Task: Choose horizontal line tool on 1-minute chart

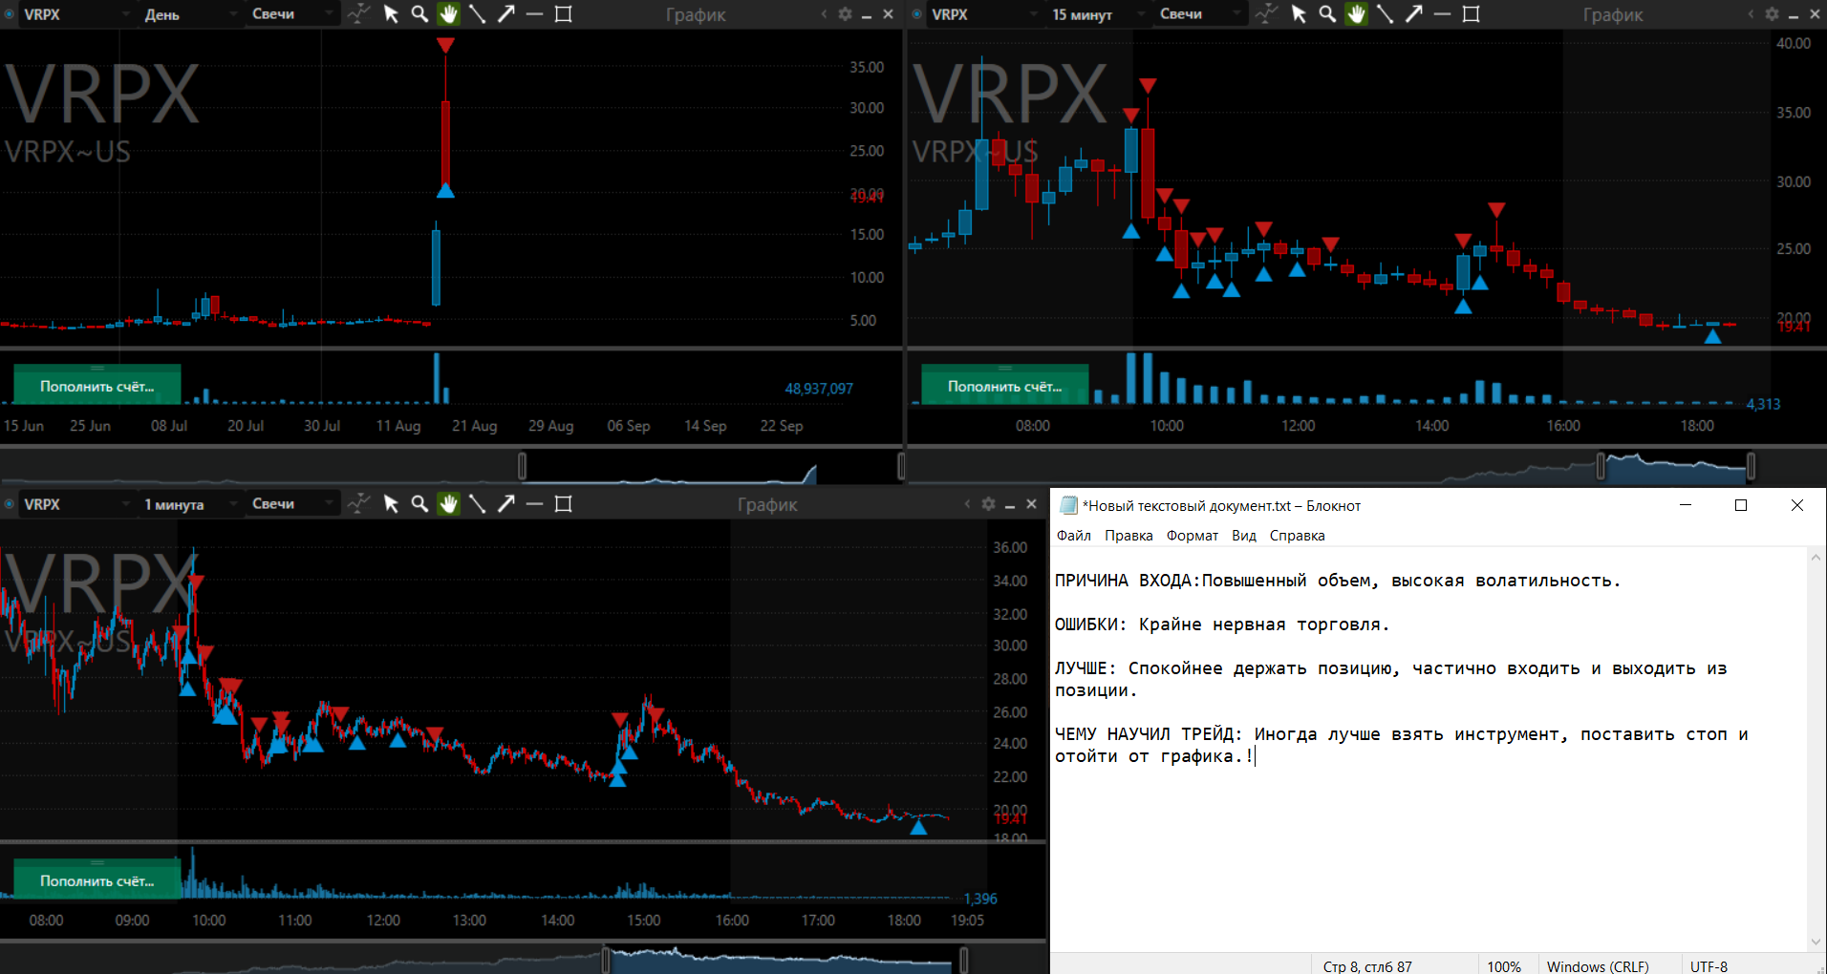Action: pos(535,503)
